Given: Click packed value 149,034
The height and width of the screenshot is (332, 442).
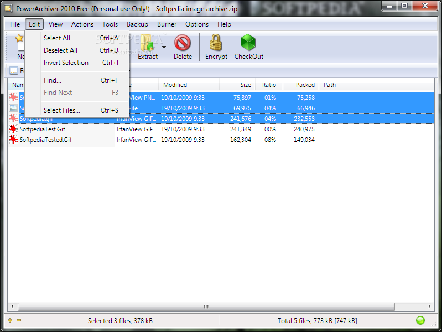Looking at the screenshot, I should (x=304, y=140).
